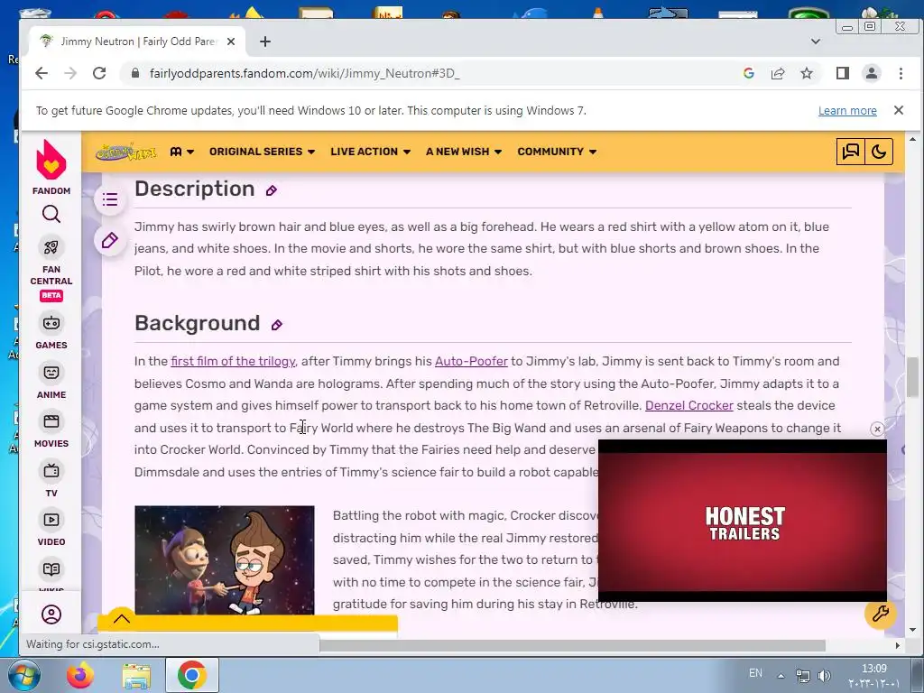Open the table of contents list icon
Viewport: 924px width, 693px height.
click(x=109, y=199)
